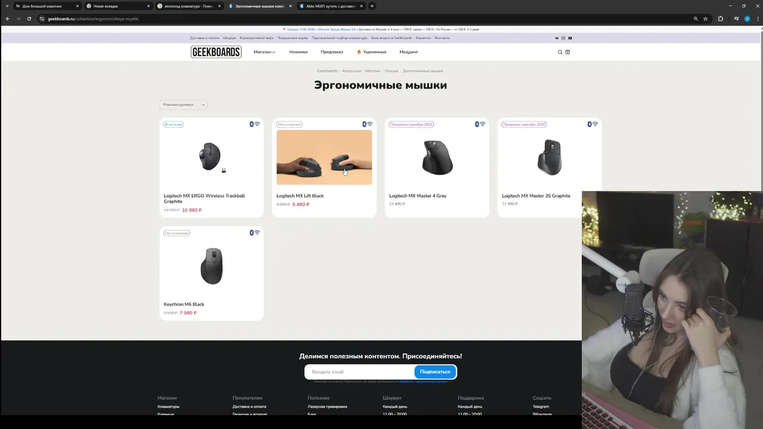
Task: Open Logitech MX Master 4 Gray image
Action: point(437,157)
